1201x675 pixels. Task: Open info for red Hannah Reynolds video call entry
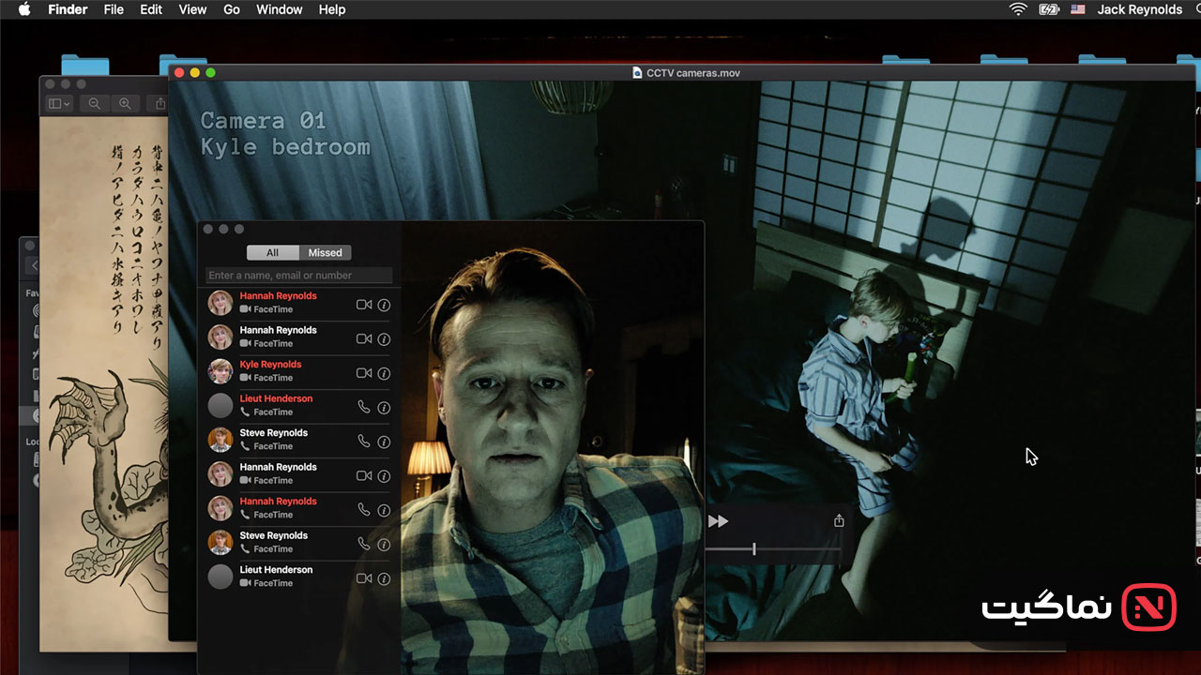(384, 305)
